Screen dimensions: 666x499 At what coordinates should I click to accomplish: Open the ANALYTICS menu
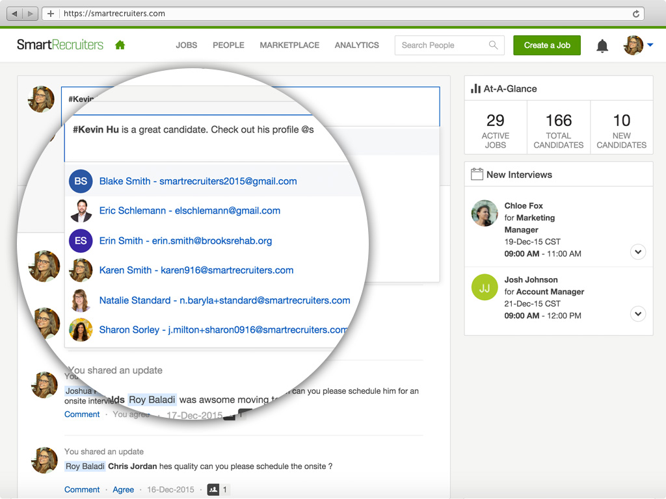(x=357, y=45)
